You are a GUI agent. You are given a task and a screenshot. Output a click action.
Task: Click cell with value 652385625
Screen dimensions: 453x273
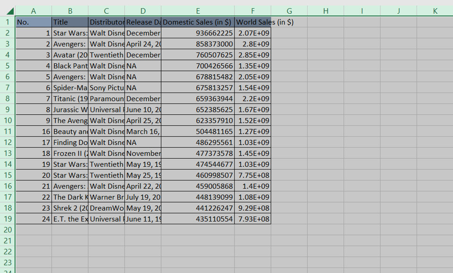tap(198, 110)
